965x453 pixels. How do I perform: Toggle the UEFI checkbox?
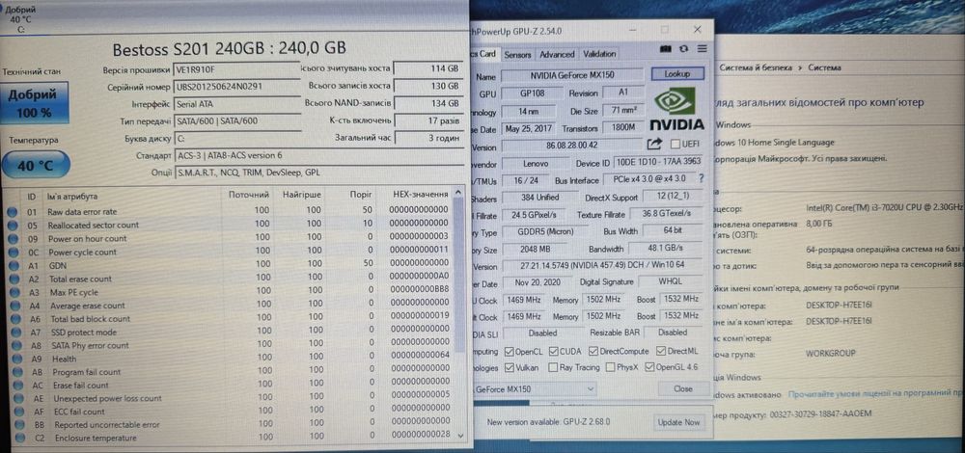tap(675, 144)
